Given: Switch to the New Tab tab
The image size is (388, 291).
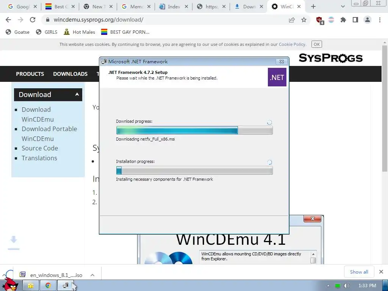Looking at the screenshot, I should pyautogui.click(x=95, y=7).
